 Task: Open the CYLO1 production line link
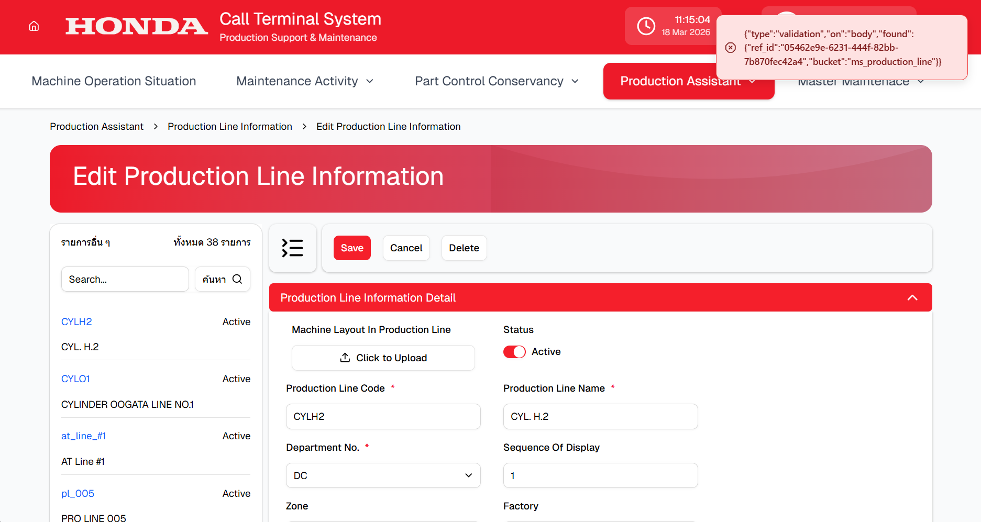[x=75, y=379]
